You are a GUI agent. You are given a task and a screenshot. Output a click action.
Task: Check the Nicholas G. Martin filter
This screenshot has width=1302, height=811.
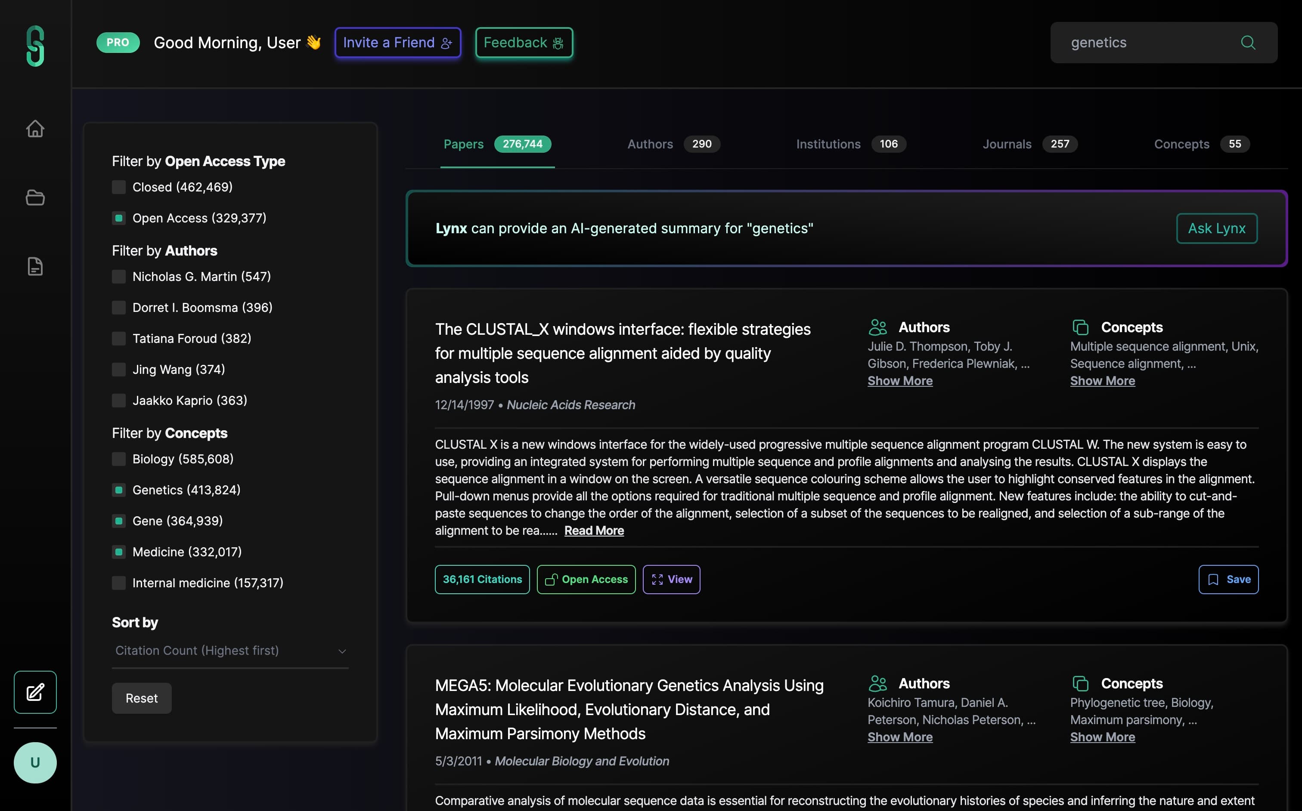tap(118, 277)
